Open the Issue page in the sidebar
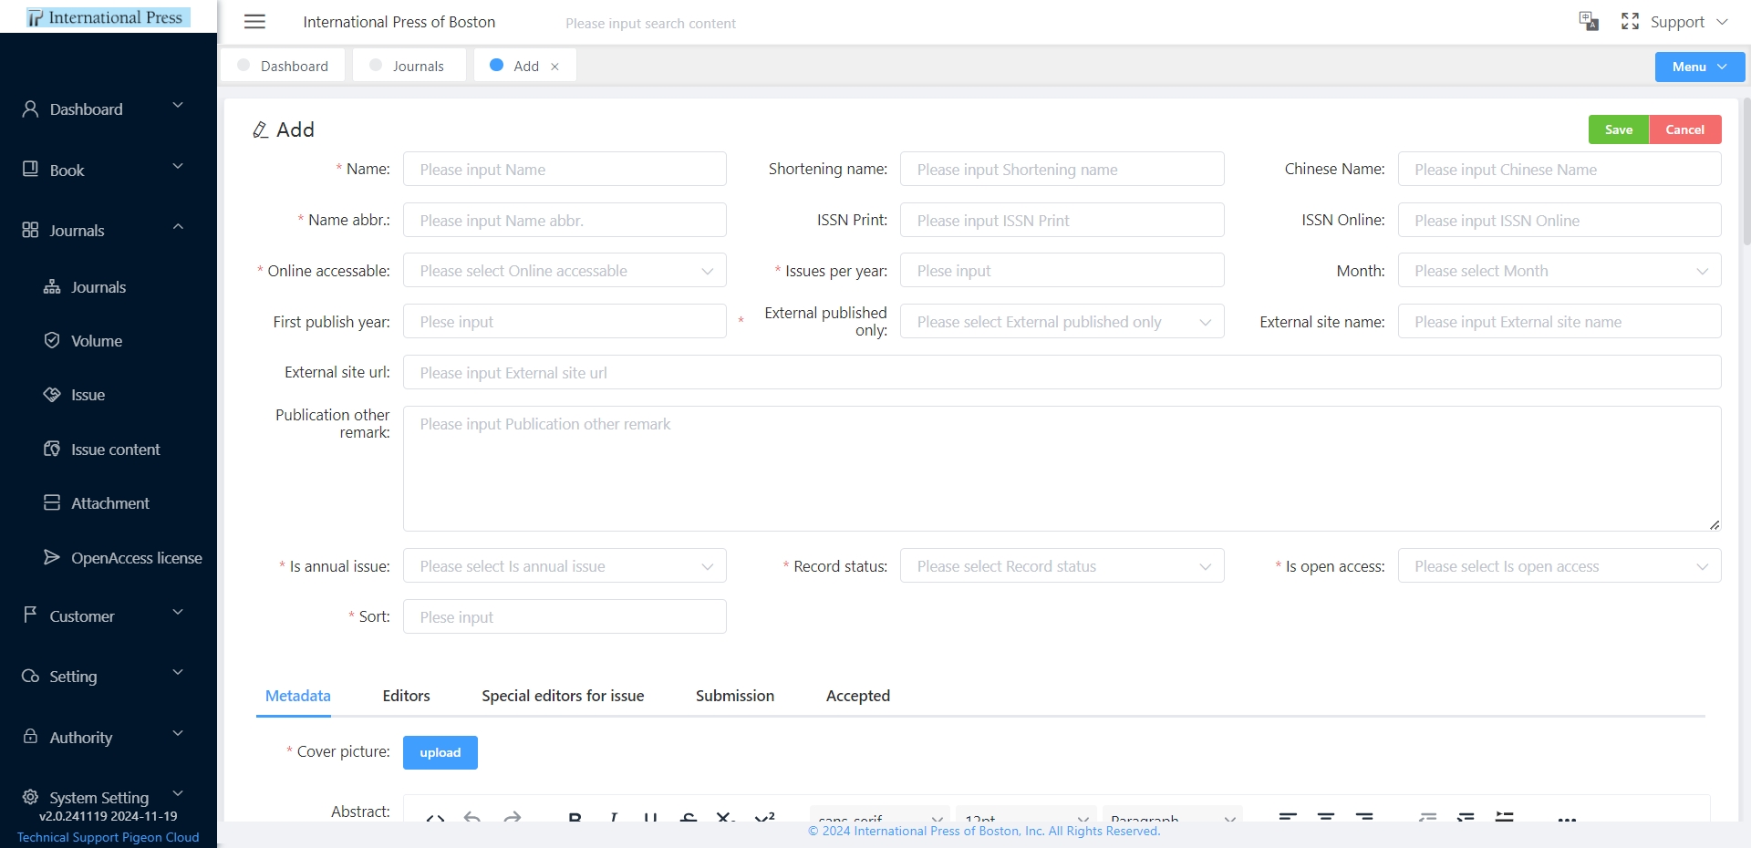This screenshot has width=1751, height=848. 88,395
